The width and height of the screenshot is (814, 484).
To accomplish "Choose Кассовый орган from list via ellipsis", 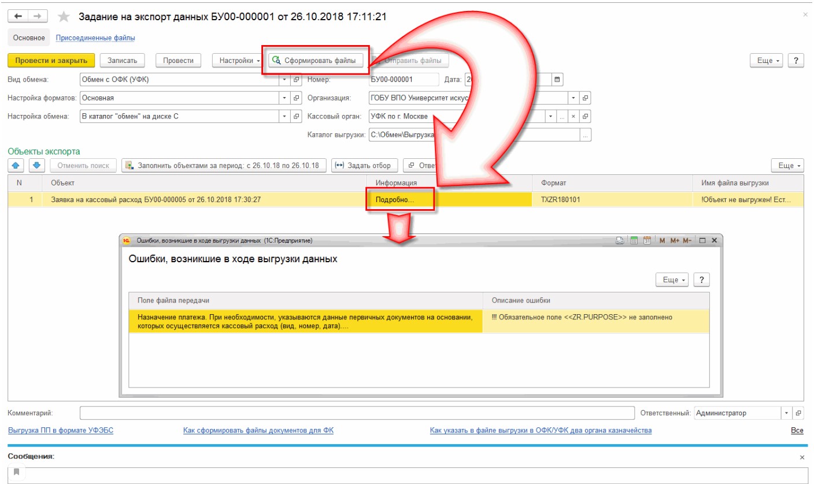I will point(562,117).
